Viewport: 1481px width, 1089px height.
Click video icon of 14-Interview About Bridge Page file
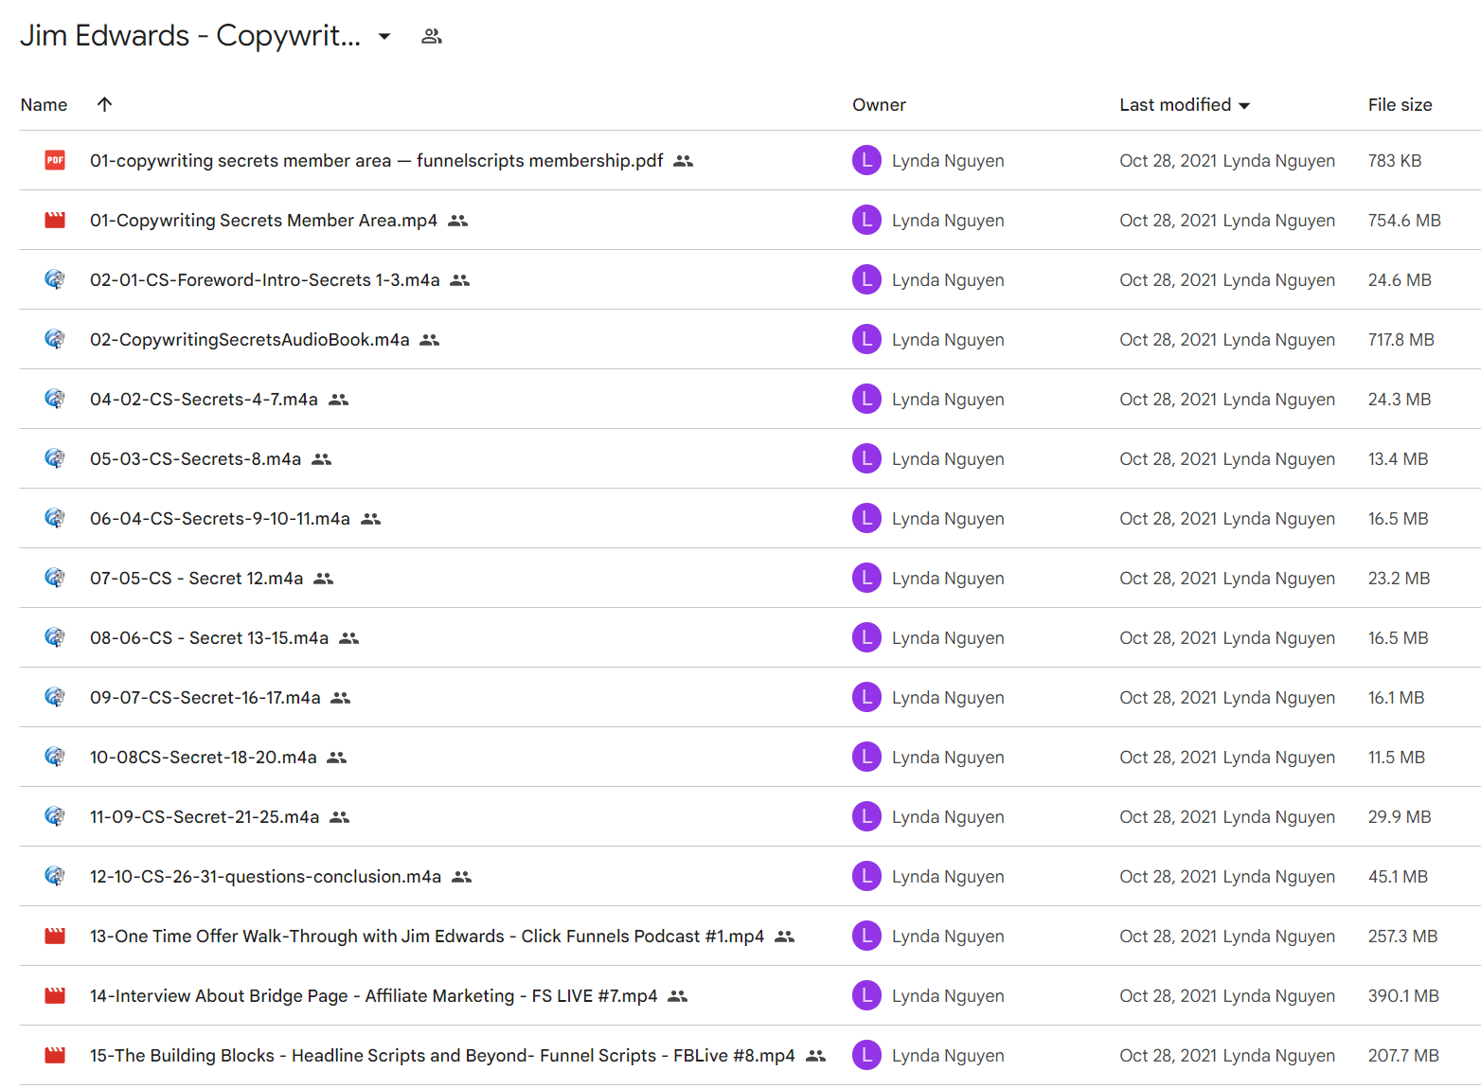(55, 996)
